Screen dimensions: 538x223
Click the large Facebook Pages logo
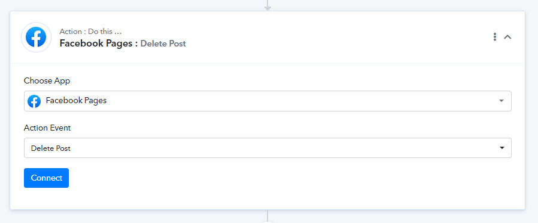click(36, 38)
